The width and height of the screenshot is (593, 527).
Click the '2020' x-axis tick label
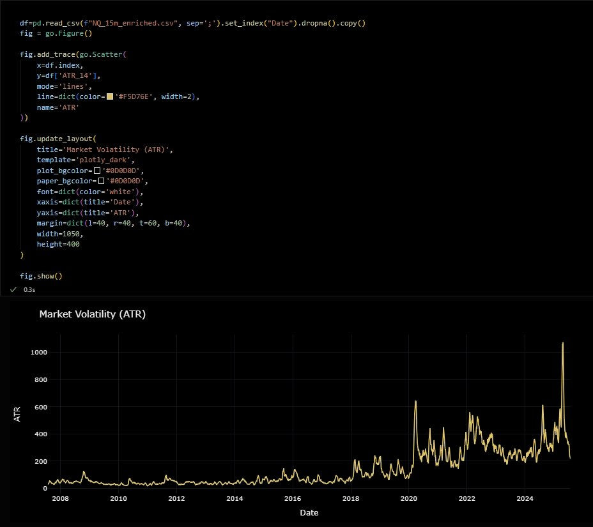point(409,499)
